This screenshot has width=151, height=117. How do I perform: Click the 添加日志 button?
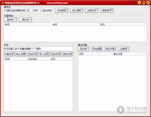[x=32, y=54]
